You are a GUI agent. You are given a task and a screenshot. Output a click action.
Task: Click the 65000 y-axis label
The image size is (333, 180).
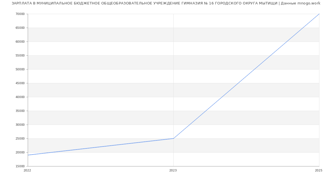pyautogui.click(x=20, y=28)
